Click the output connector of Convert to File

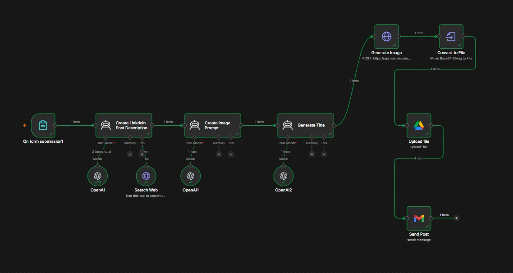[x=463, y=36]
